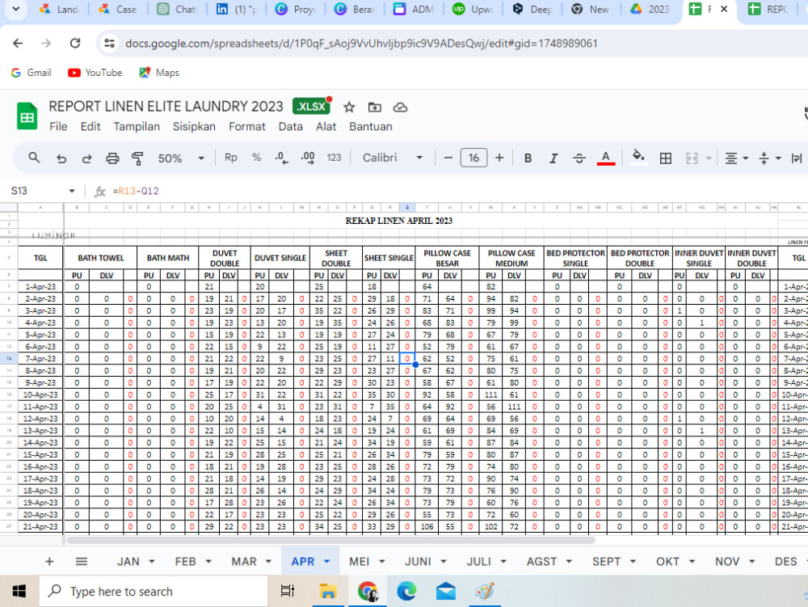The height and width of the screenshot is (607, 808).
Task: Click the merge cells icon
Action: point(692,158)
